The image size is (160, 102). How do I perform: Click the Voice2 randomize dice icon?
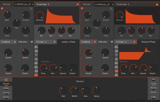click(x=111, y=9)
